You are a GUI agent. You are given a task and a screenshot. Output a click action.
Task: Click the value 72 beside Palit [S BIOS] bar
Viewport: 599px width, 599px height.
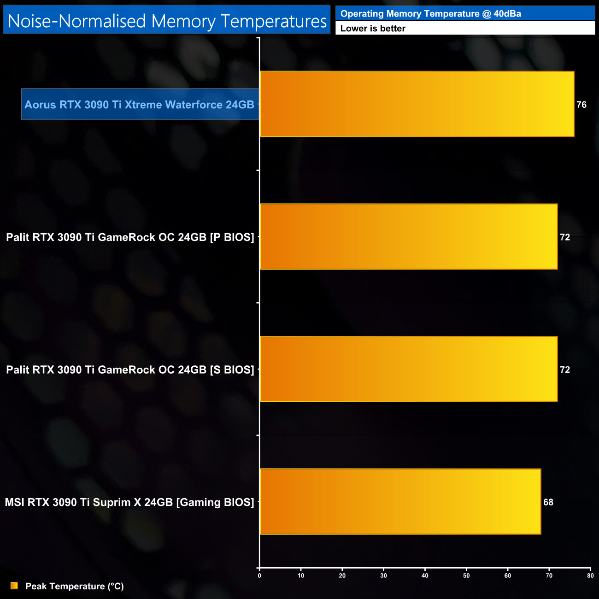pos(565,370)
